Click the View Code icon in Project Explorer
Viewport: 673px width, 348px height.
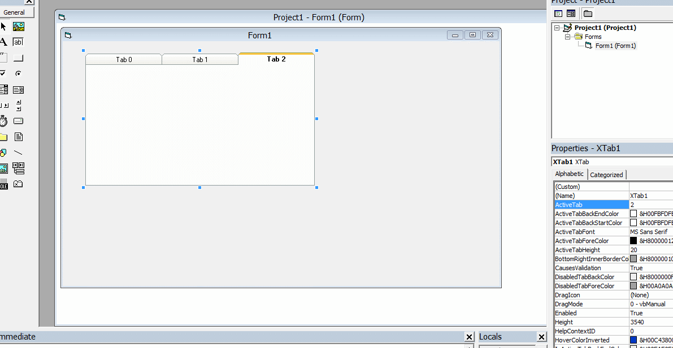click(559, 13)
